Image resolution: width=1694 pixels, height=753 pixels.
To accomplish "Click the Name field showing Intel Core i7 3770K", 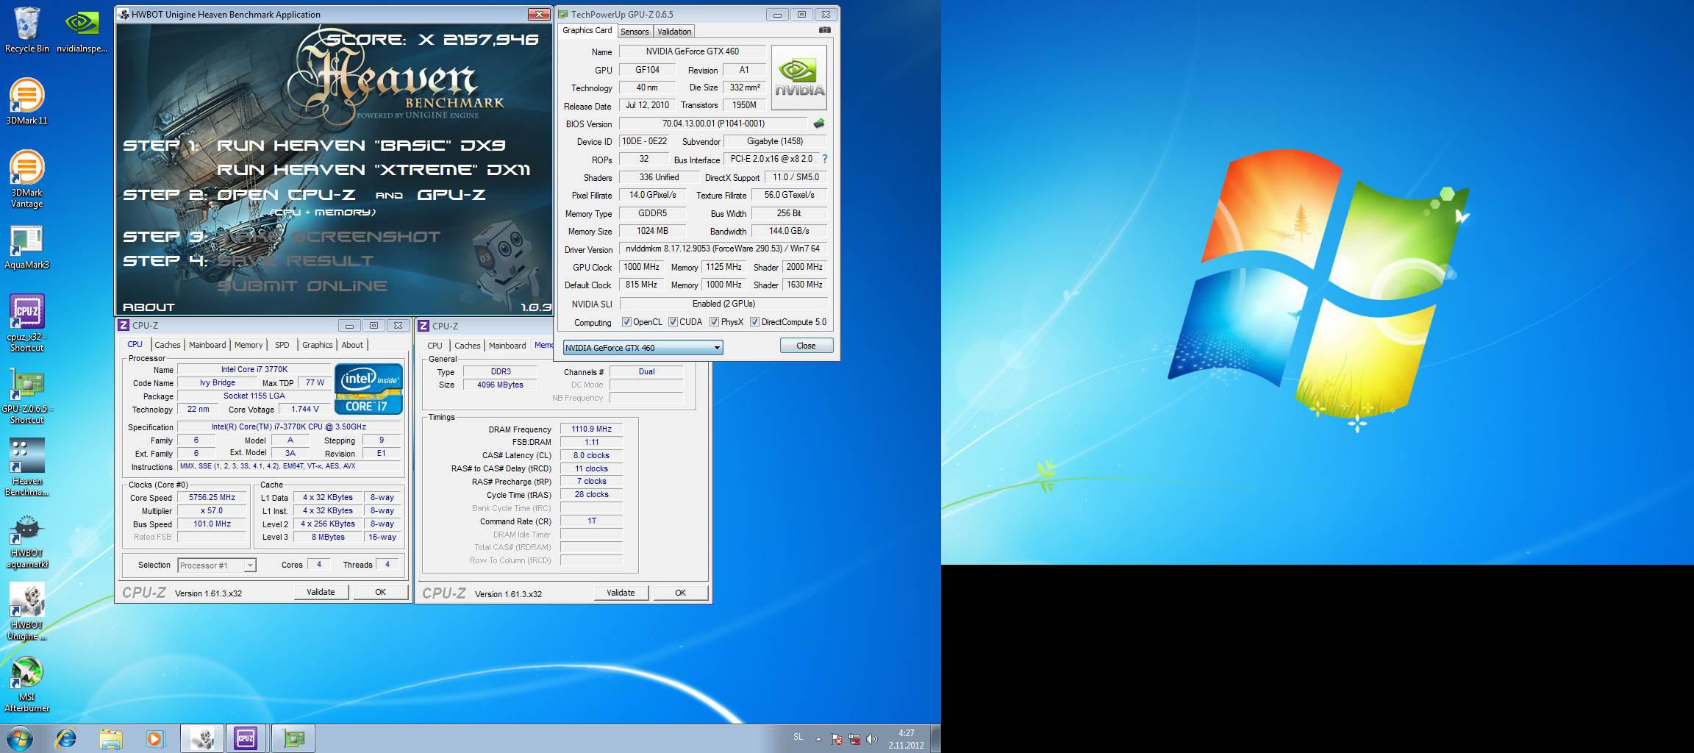I will [254, 370].
